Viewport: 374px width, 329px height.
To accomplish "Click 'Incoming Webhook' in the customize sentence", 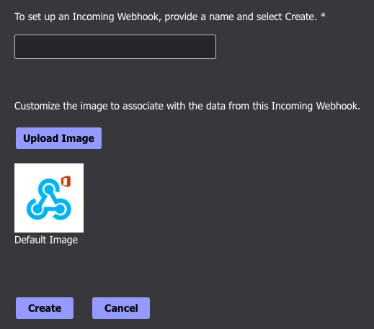I will [x=315, y=106].
